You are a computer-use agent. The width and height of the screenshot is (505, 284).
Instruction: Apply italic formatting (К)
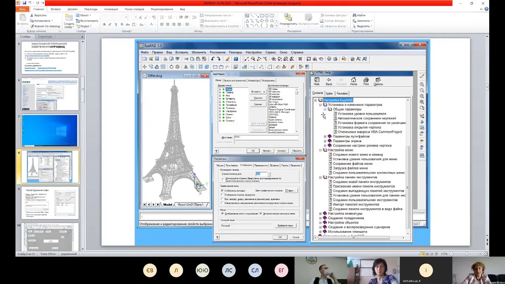tap(110, 24)
